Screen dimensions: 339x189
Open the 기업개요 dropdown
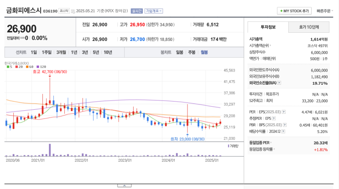tap(153, 11)
